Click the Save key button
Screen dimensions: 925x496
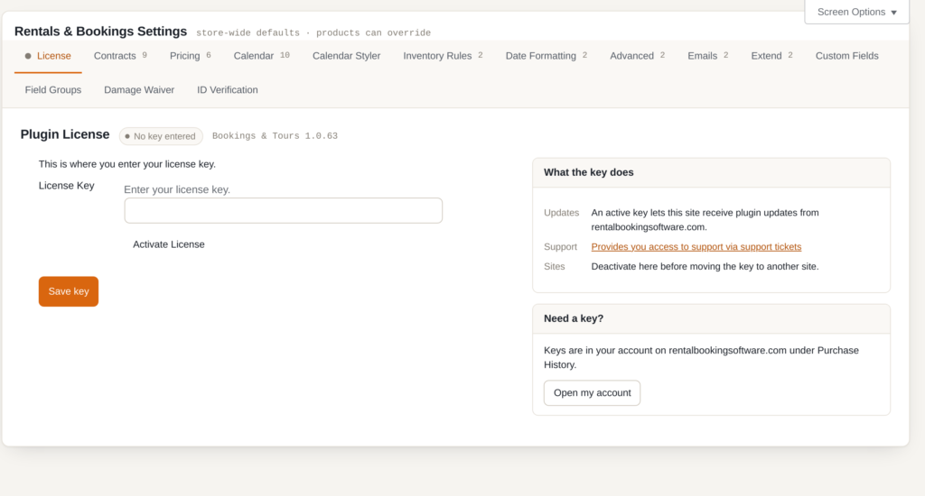[x=69, y=291]
